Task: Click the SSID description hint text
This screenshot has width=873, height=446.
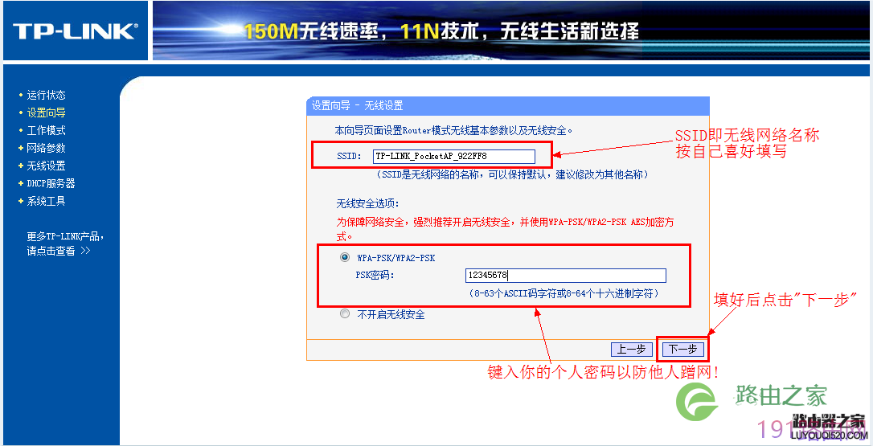Action: 513,175
